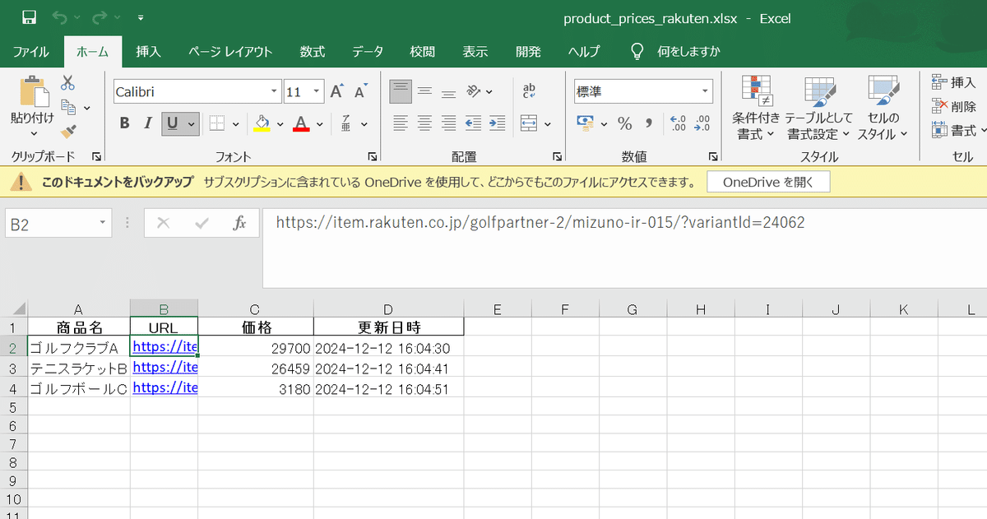Click the Cut scissors icon

tap(68, 82)
